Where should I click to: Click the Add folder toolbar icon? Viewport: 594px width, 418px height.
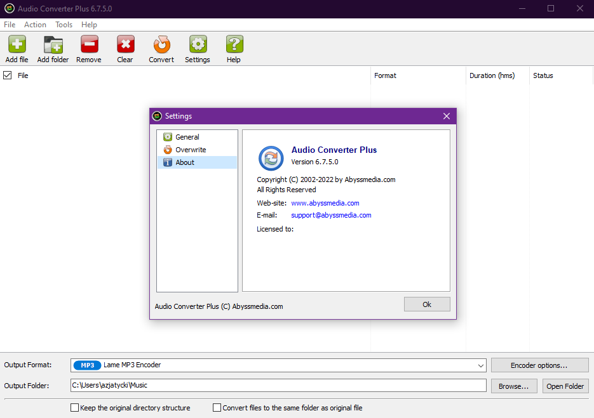pos(53,44)
